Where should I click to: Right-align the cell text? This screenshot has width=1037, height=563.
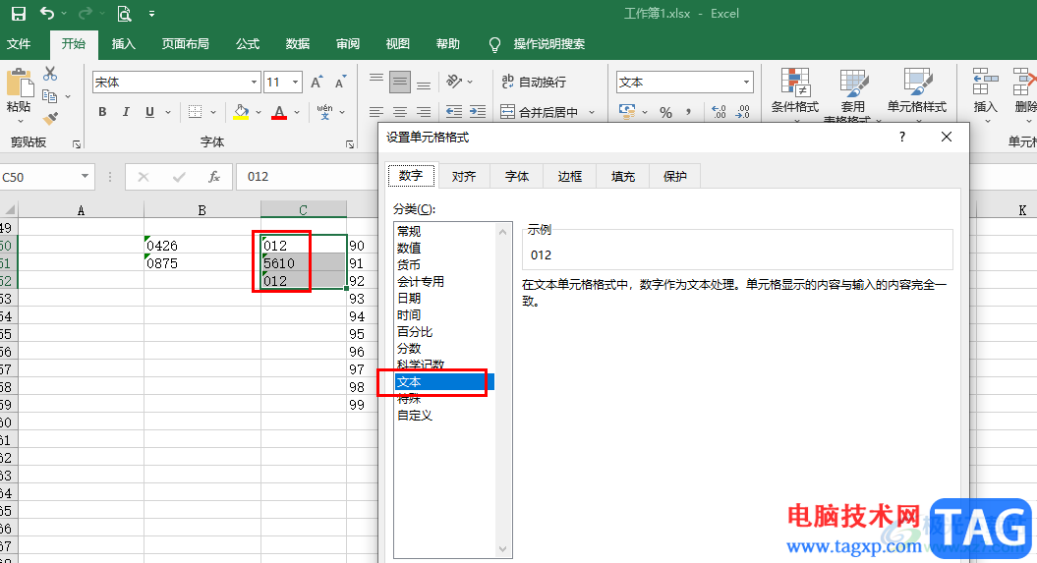(x=424, y=112)
